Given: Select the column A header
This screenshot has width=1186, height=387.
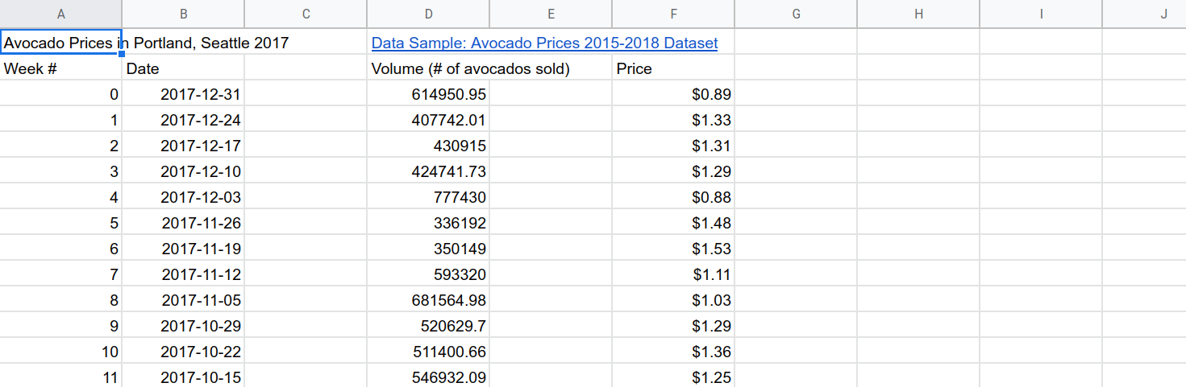Looking at the screenshot, I should coord(61,14).
